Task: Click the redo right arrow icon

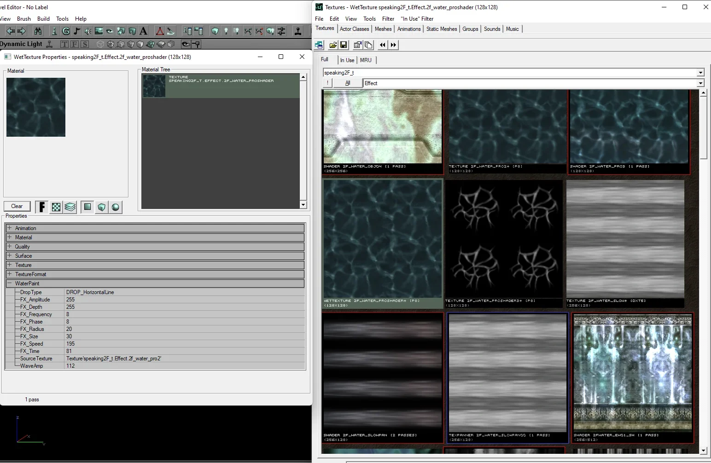Action: point(21,31)
